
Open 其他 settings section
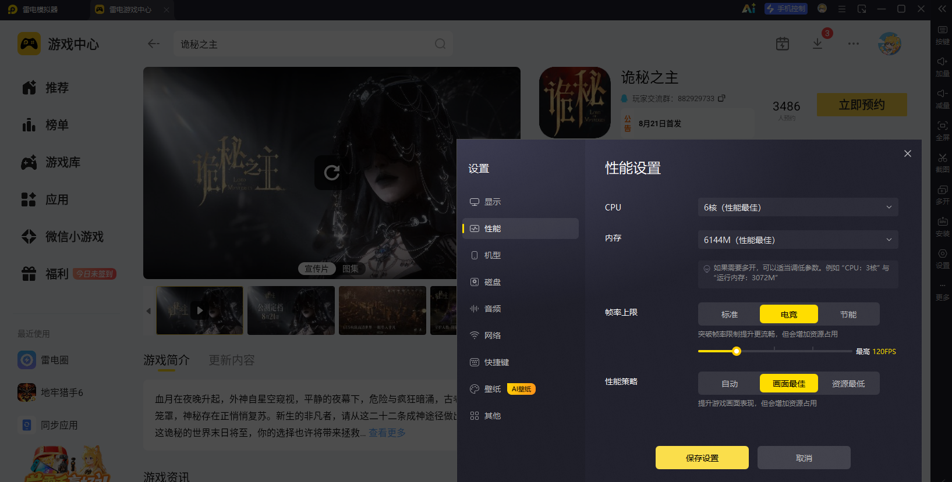point(521,416)
